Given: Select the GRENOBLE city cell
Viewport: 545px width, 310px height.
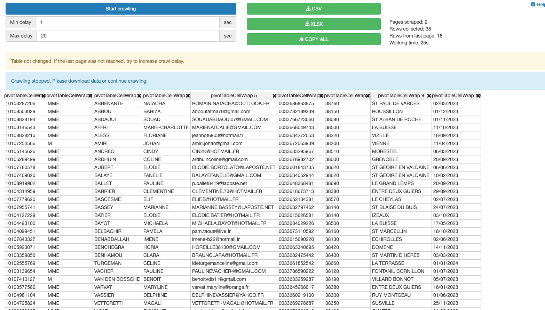Looking at the screenshot, I should (385, 159).
